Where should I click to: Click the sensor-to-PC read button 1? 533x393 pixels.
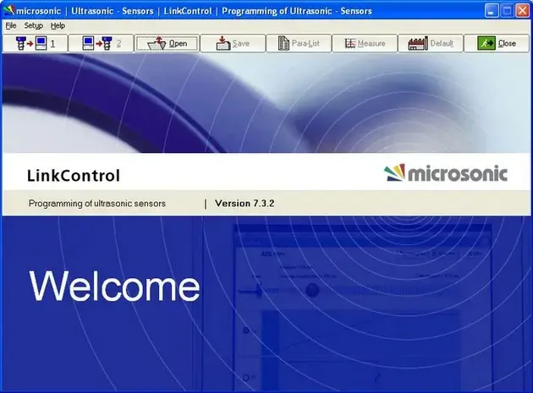tap(35, 43)
